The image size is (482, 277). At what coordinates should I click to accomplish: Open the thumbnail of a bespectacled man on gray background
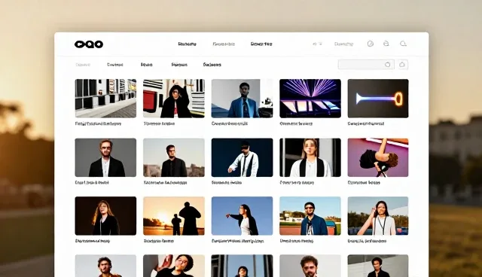(105, 157)
